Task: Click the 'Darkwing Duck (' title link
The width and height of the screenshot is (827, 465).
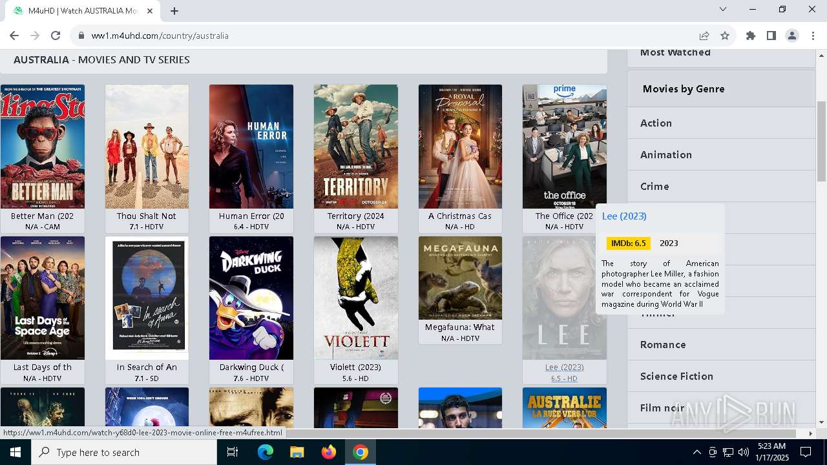Action: [x=251, y=367]
